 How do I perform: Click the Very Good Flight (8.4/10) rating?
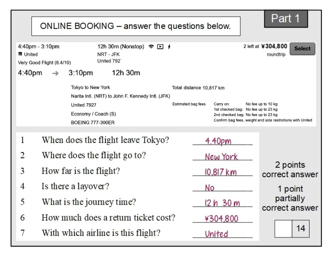[x=44, y=62]
